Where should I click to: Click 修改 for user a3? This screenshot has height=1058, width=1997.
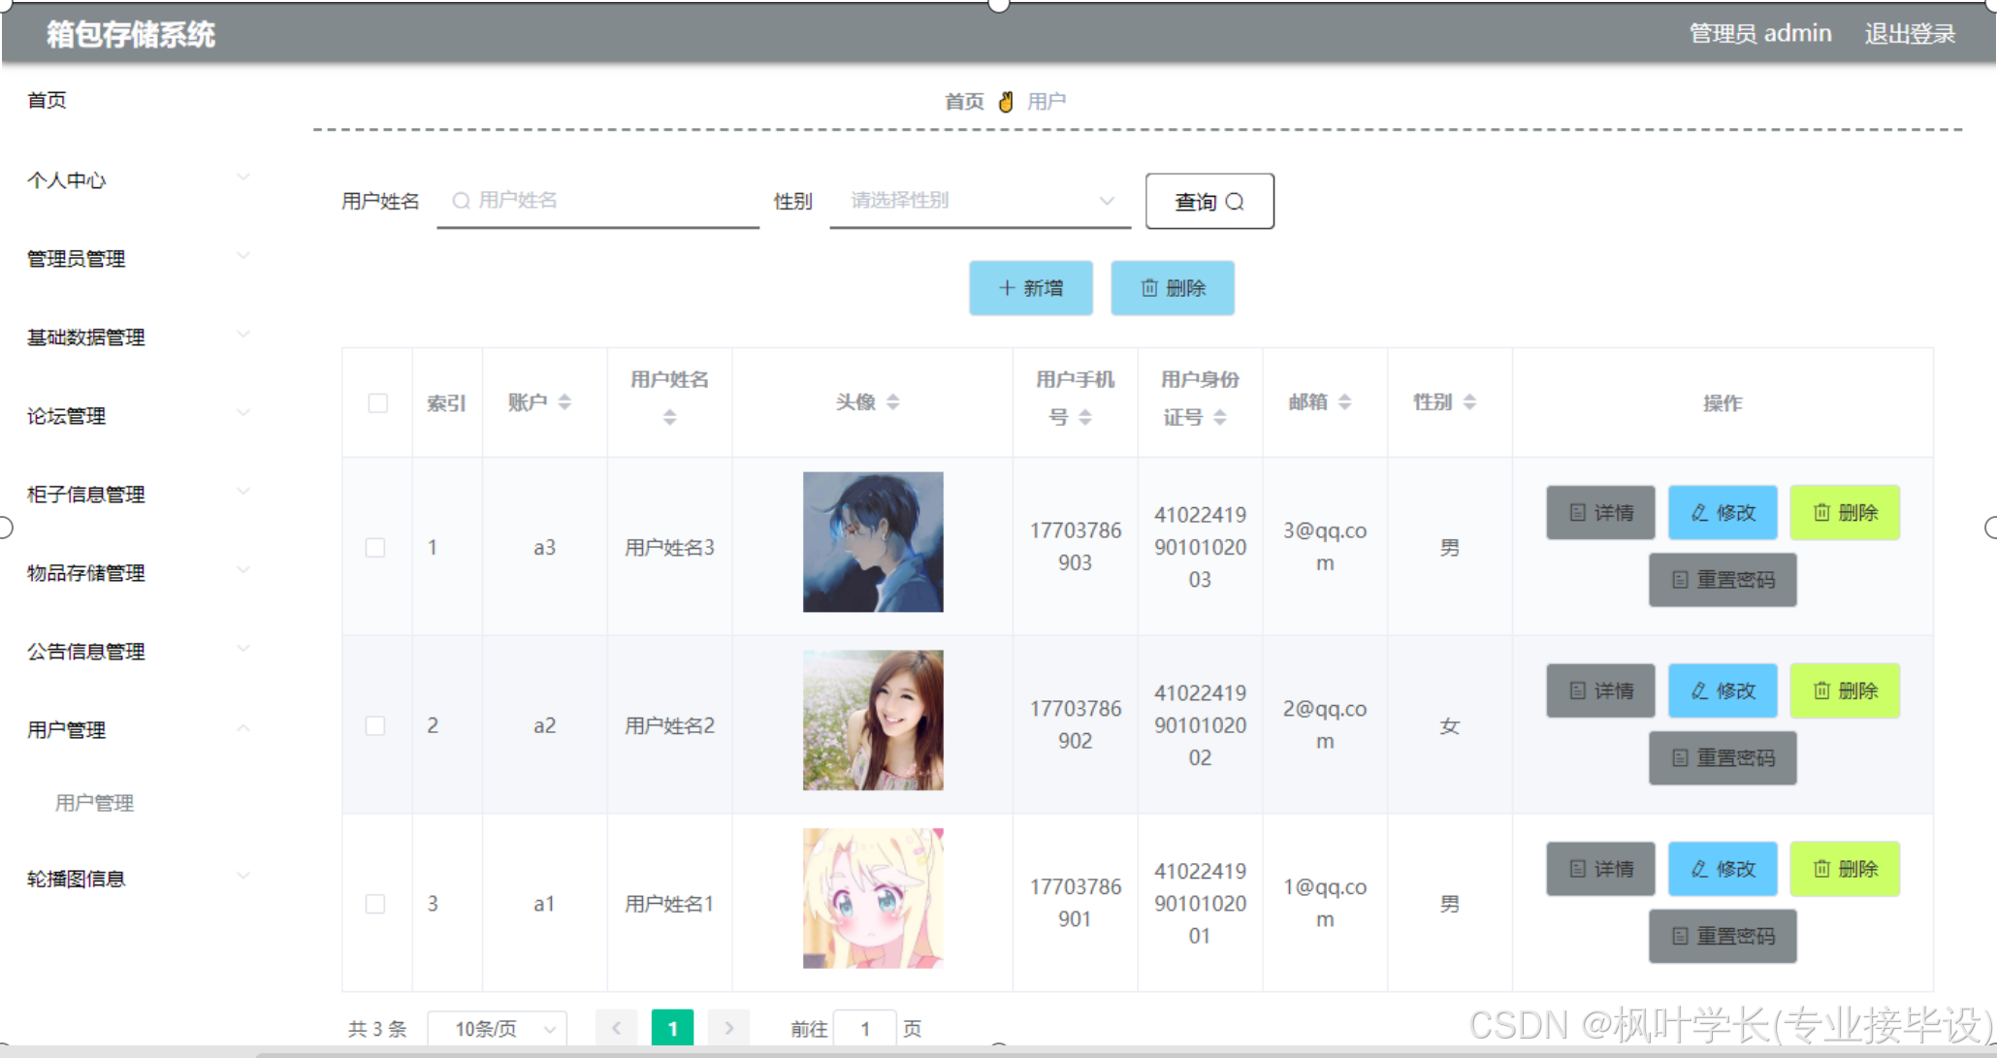(x=1723, y=513)
